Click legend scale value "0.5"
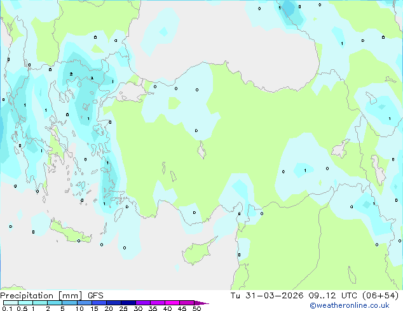The width and height of the screenshot is (403, 311). pos(22,308)
